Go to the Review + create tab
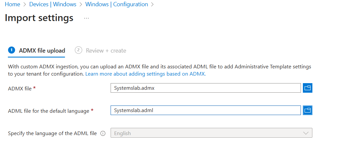The height and width of the screenshot is (141, 337). pos(106,51)
